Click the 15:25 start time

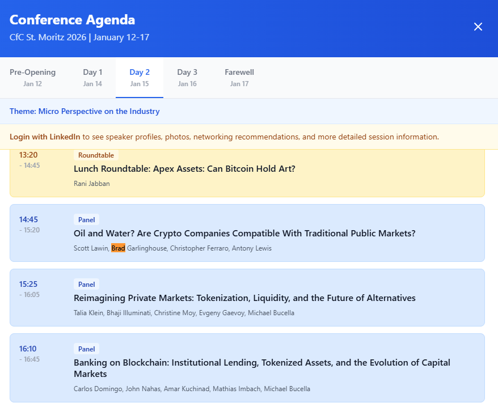click(28, 284)
